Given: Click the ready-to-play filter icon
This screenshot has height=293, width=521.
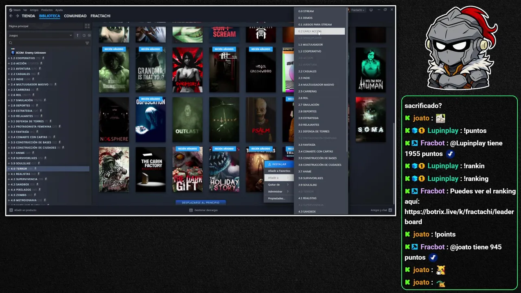Looking at the screenshot, I should pyautogui.click(x=89, y=35).
